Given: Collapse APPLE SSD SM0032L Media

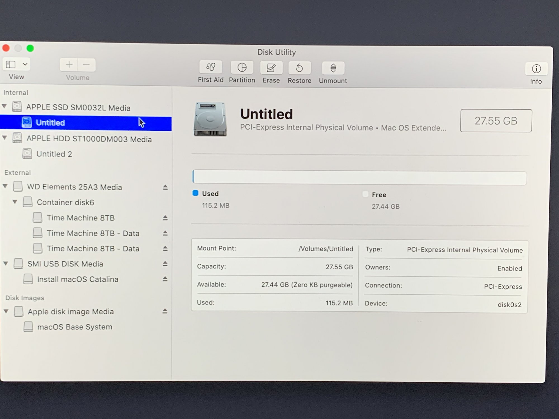Looking at the screenshot, I should click(4, 106).
